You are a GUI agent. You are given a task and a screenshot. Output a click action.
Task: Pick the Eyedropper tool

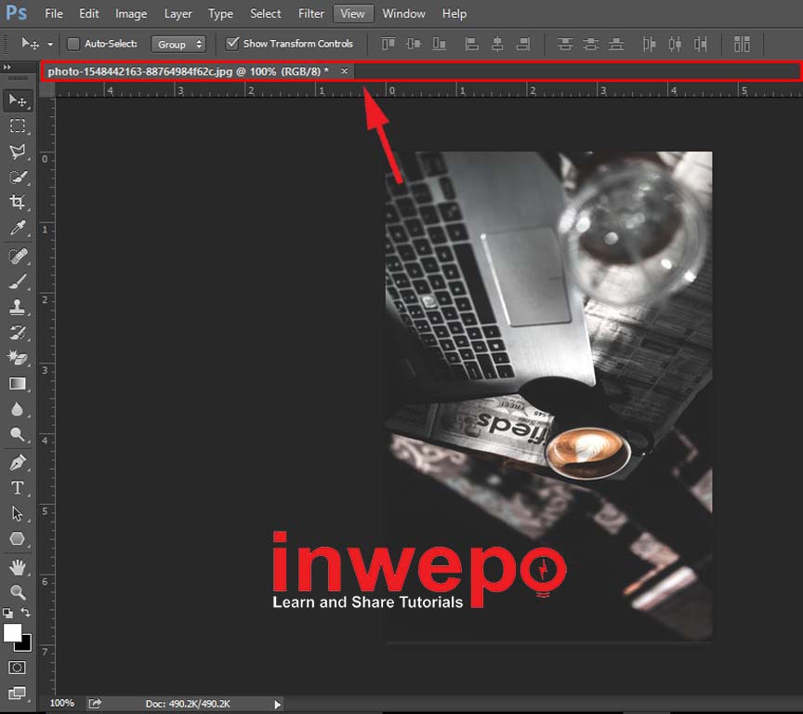coord(17,229)
